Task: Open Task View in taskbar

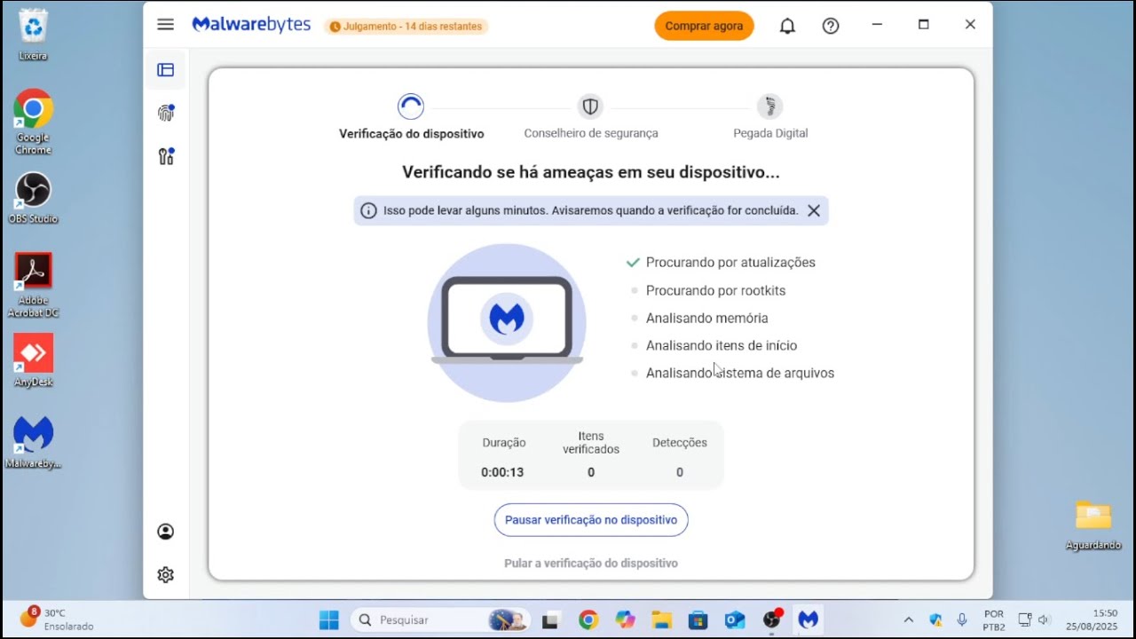Action: coord(550,620)
